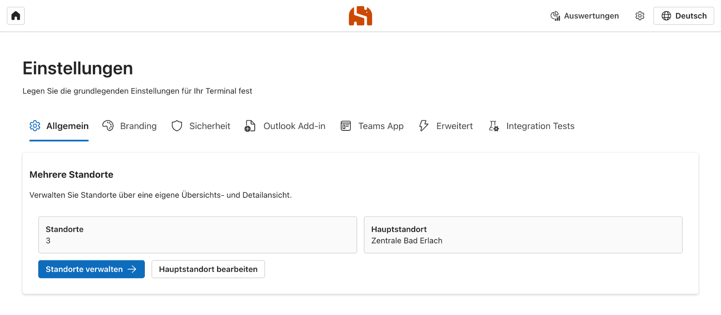Switch to the Branding tab
721x315 pixels.
click(129, 126)
